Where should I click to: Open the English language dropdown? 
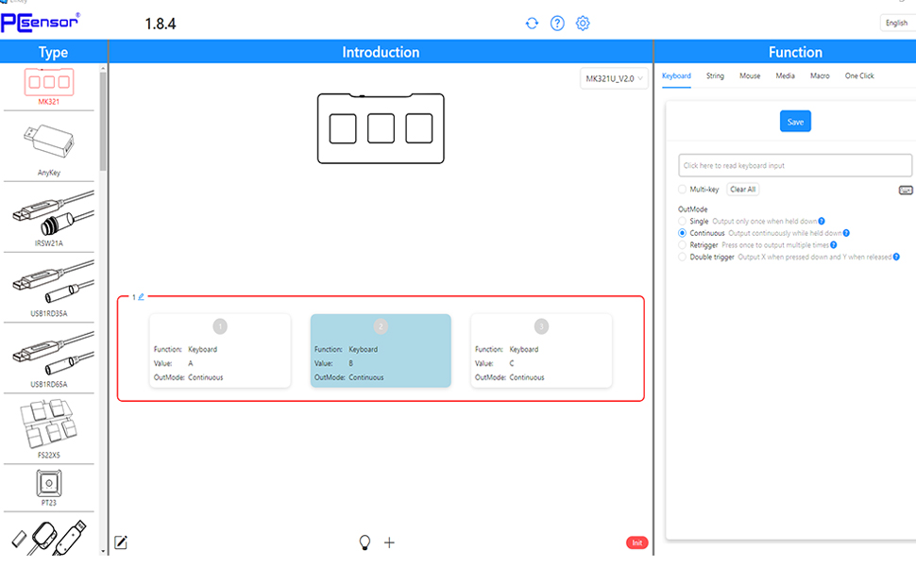coord(895,24)
